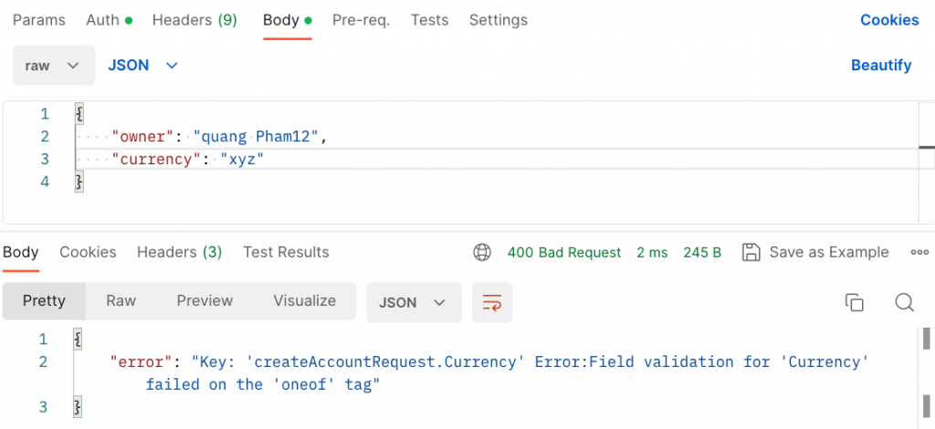935x429 pixels.
Task: Click the wrap lines icon button
Action: pos(492,302)
